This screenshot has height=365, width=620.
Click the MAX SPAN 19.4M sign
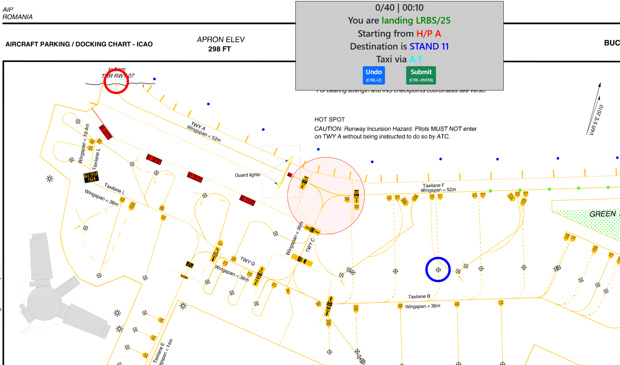coord(91,177)
